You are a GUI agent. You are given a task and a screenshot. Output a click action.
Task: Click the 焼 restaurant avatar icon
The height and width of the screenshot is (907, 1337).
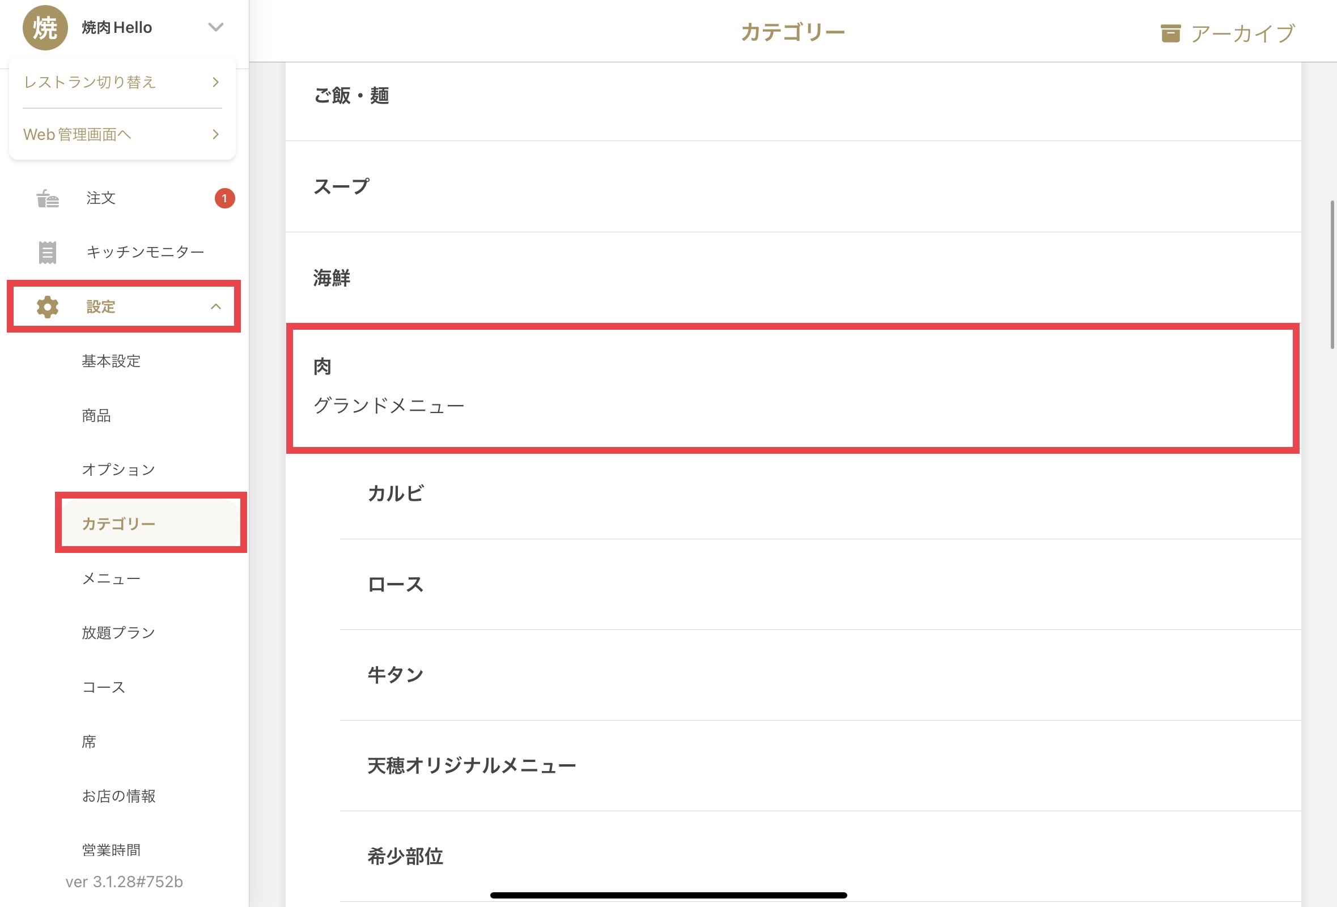pyautogui.click(x=45, y=28)
